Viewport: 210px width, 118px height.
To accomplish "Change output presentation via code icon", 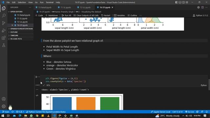I will (x=37, y=95).
